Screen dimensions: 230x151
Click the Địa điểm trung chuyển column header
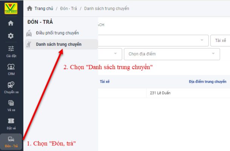click(x=207, y=81)
